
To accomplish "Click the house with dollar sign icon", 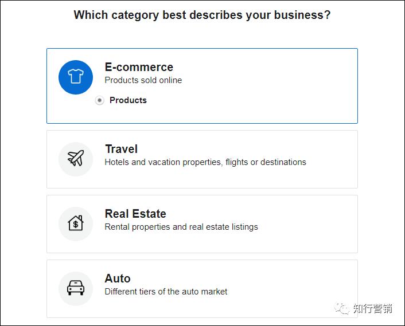I will 75,223.
